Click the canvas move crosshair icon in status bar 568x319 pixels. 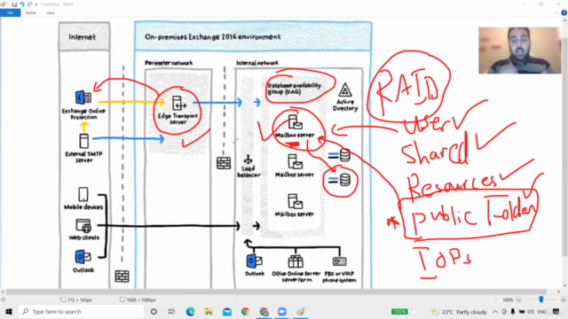pyautogui.click(x=4, y=300)
